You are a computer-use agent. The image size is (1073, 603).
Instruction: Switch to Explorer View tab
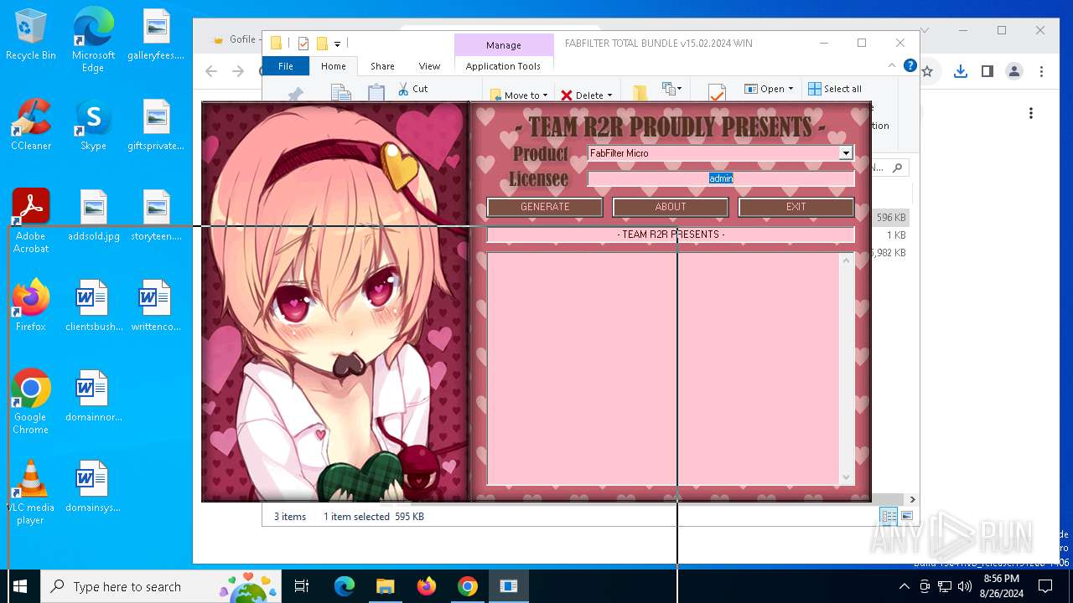tap(429, 66)
